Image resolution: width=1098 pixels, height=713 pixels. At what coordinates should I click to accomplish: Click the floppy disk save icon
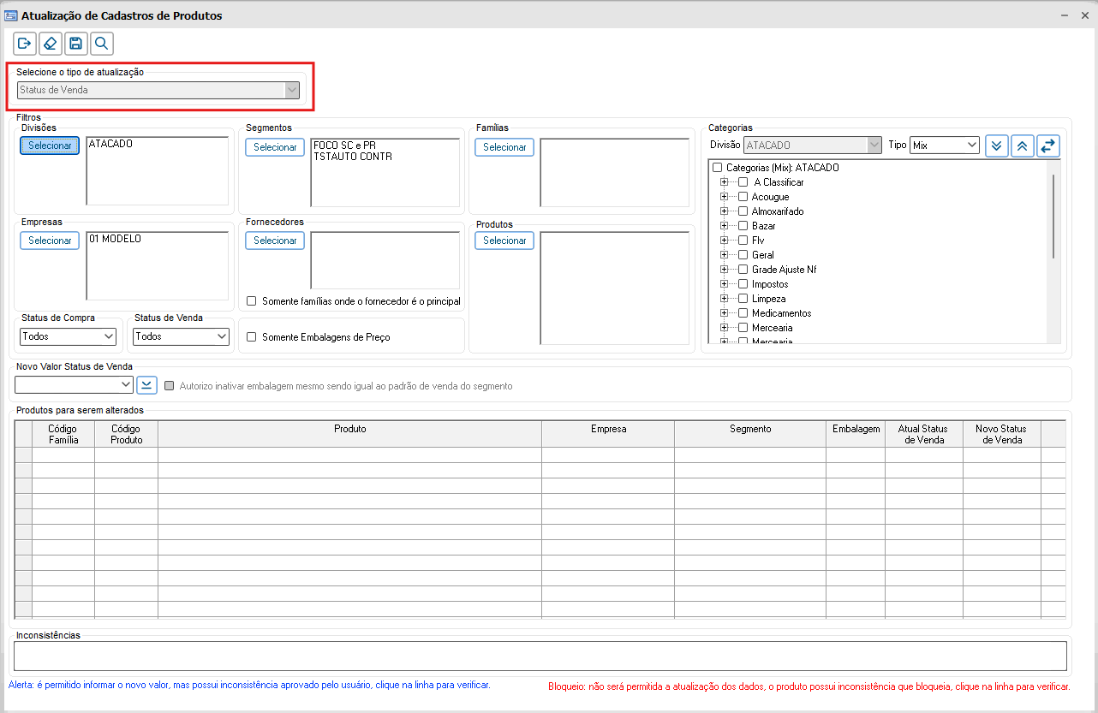[76, 44]
